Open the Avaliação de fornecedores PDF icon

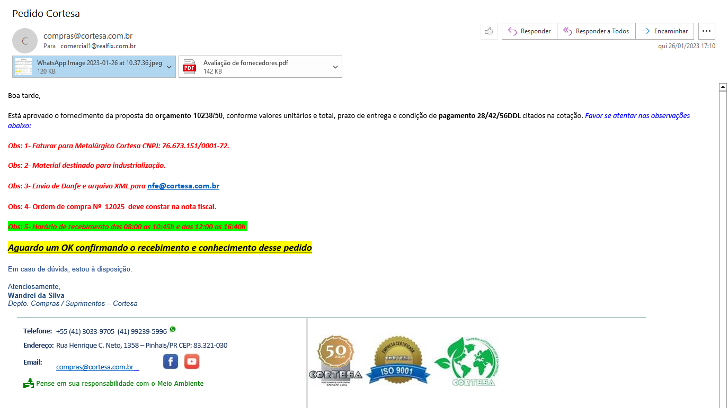pyautogui.click(x=189, y=67)
